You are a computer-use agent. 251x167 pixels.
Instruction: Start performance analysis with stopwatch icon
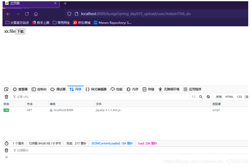(x=6, y=143)
